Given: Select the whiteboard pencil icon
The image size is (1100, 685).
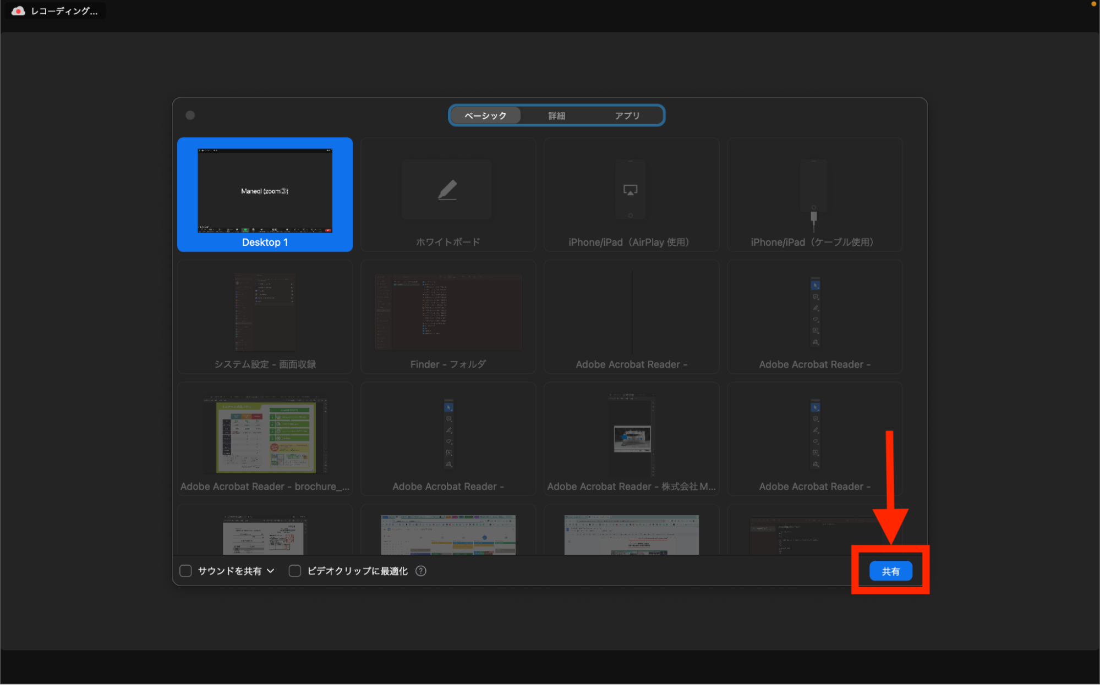Looking at the screenshot, I should coord(447,190).
